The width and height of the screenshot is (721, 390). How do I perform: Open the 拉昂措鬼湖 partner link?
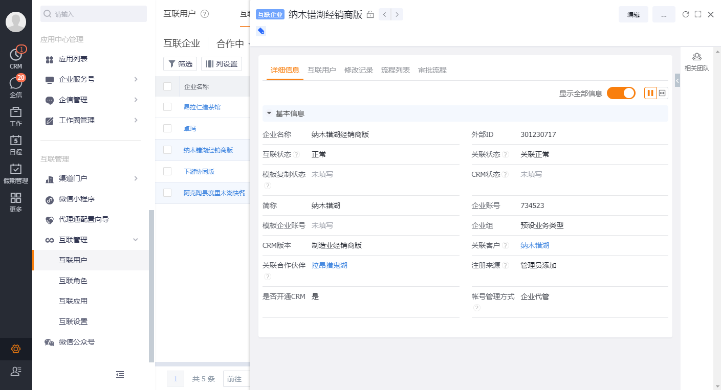tap(330, 265)
